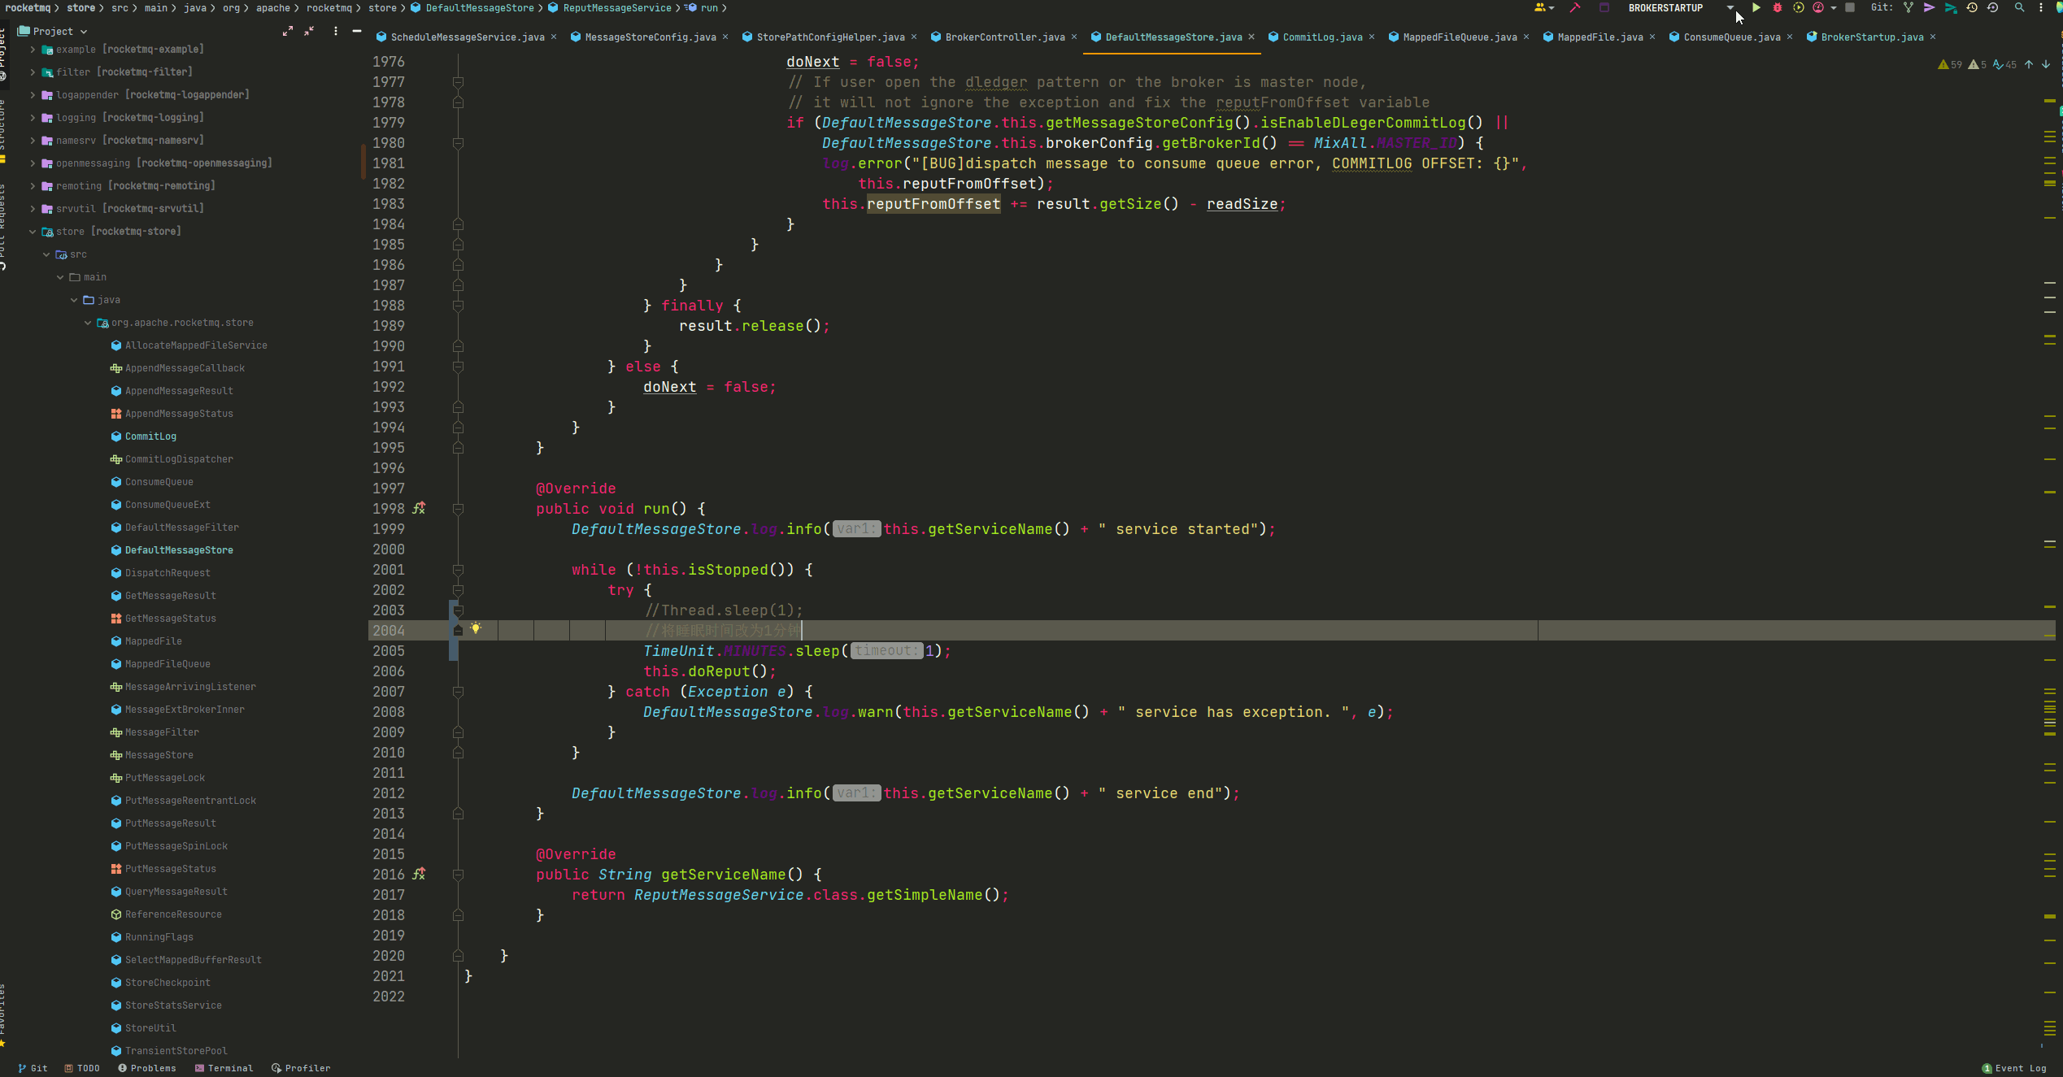Click the Build project hammer icon
This screenshot has width=2063, height=1077.
pyautogui.click(x=1575, y=7)
